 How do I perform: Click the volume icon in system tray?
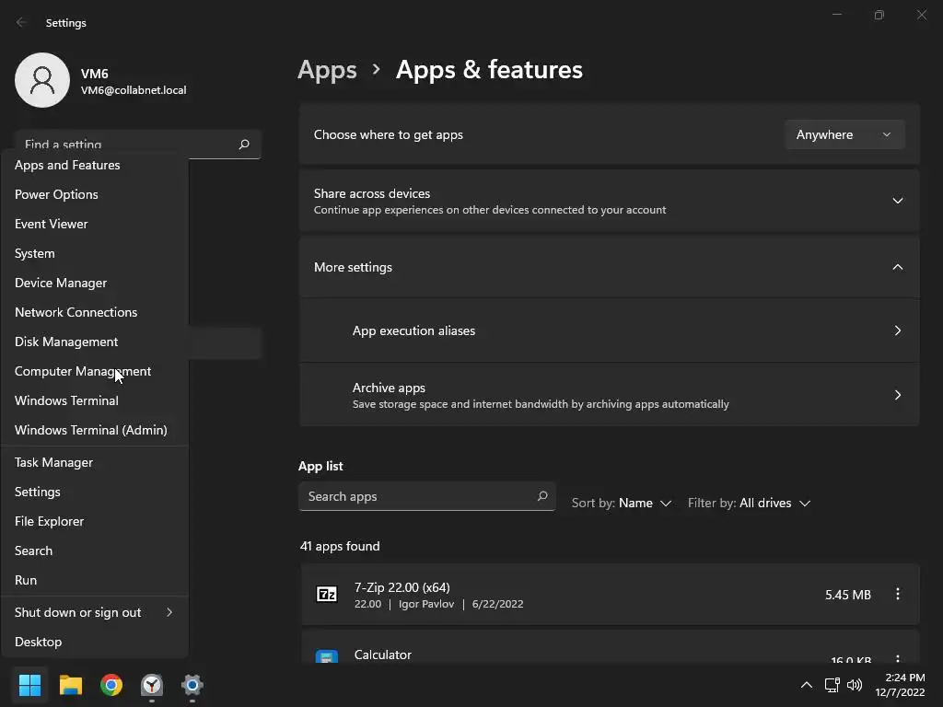pos(855,685)
